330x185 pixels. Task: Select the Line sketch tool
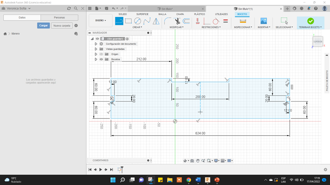point(119,21)
